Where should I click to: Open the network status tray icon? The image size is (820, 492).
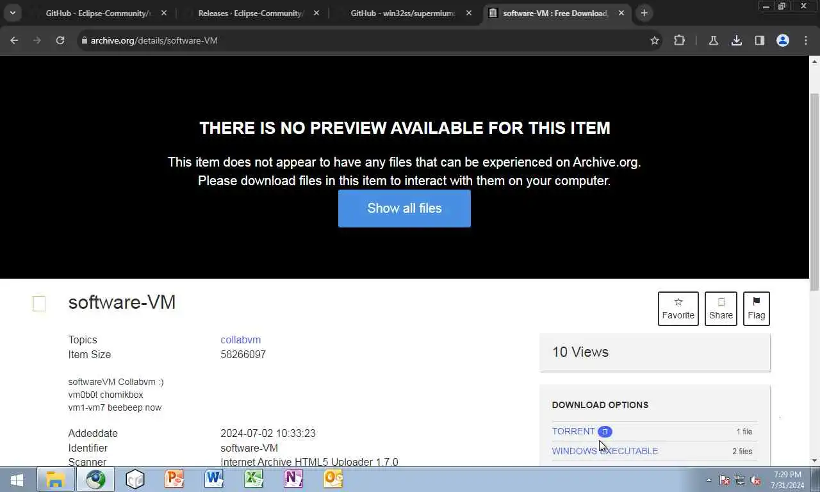tap(740, 480)
